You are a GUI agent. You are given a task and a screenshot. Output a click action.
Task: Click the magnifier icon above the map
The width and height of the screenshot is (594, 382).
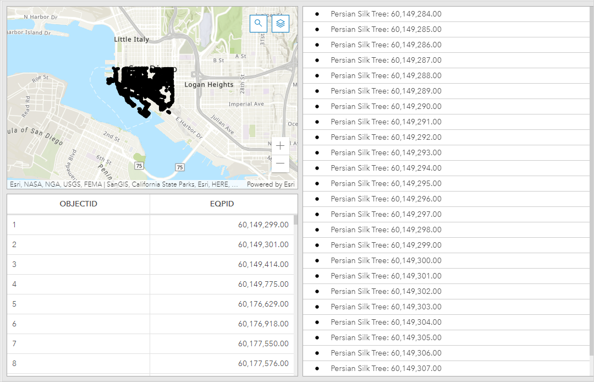click(258, 24)
